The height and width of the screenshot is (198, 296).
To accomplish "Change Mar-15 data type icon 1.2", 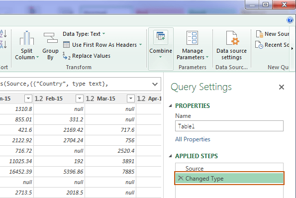I will (x=90, y=99).
